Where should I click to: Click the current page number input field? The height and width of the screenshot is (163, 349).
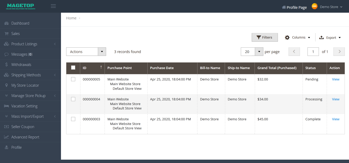click(313, 52)
